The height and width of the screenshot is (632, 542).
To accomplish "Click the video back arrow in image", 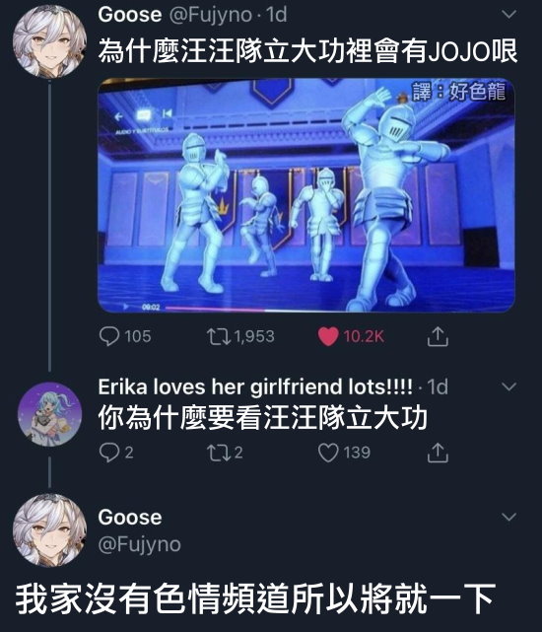I will coord(118,117).
